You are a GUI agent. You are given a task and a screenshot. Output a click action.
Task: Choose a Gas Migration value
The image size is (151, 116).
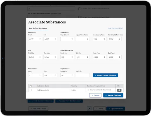50,57
